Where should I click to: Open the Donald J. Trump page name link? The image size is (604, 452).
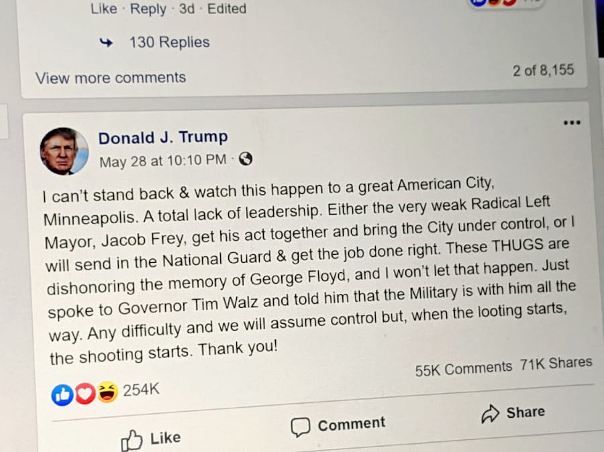coord(163,137)
